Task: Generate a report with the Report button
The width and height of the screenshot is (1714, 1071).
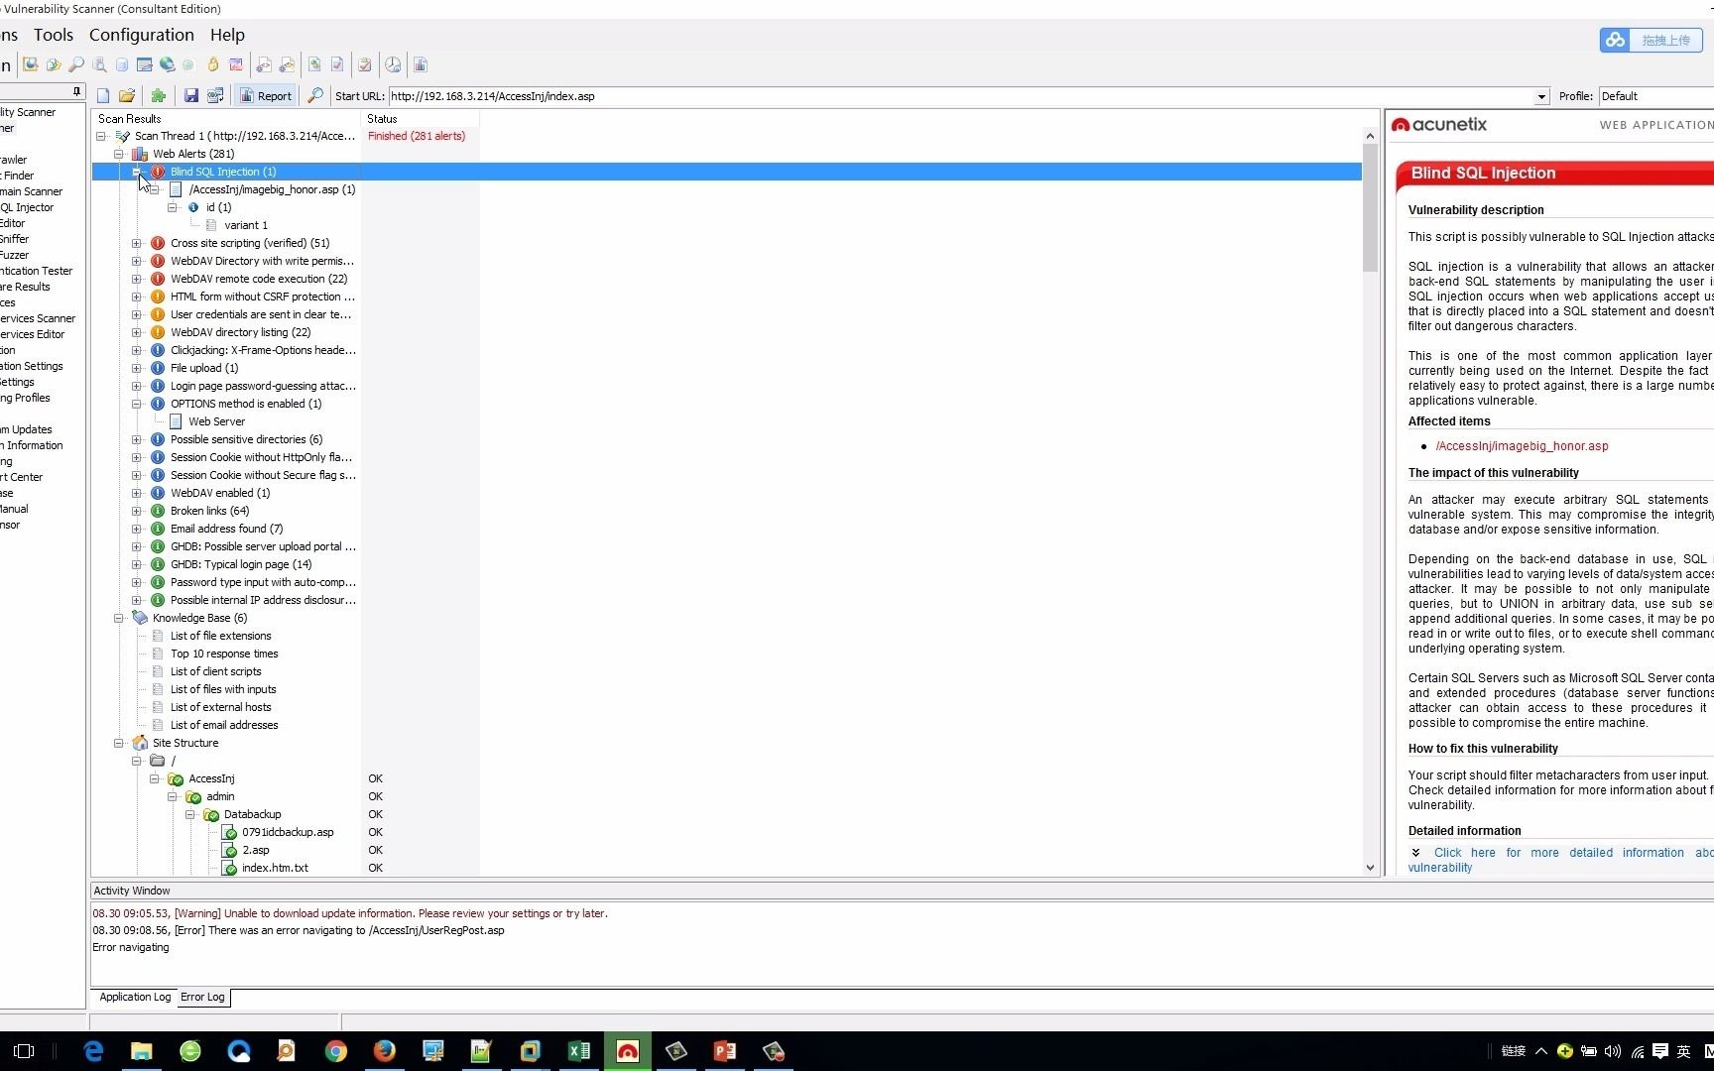Action: pyautogui.click(x=265, y=95)
